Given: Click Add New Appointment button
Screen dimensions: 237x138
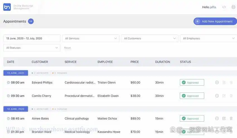Looking at the screenshot, I should click(x=215, y=21).
